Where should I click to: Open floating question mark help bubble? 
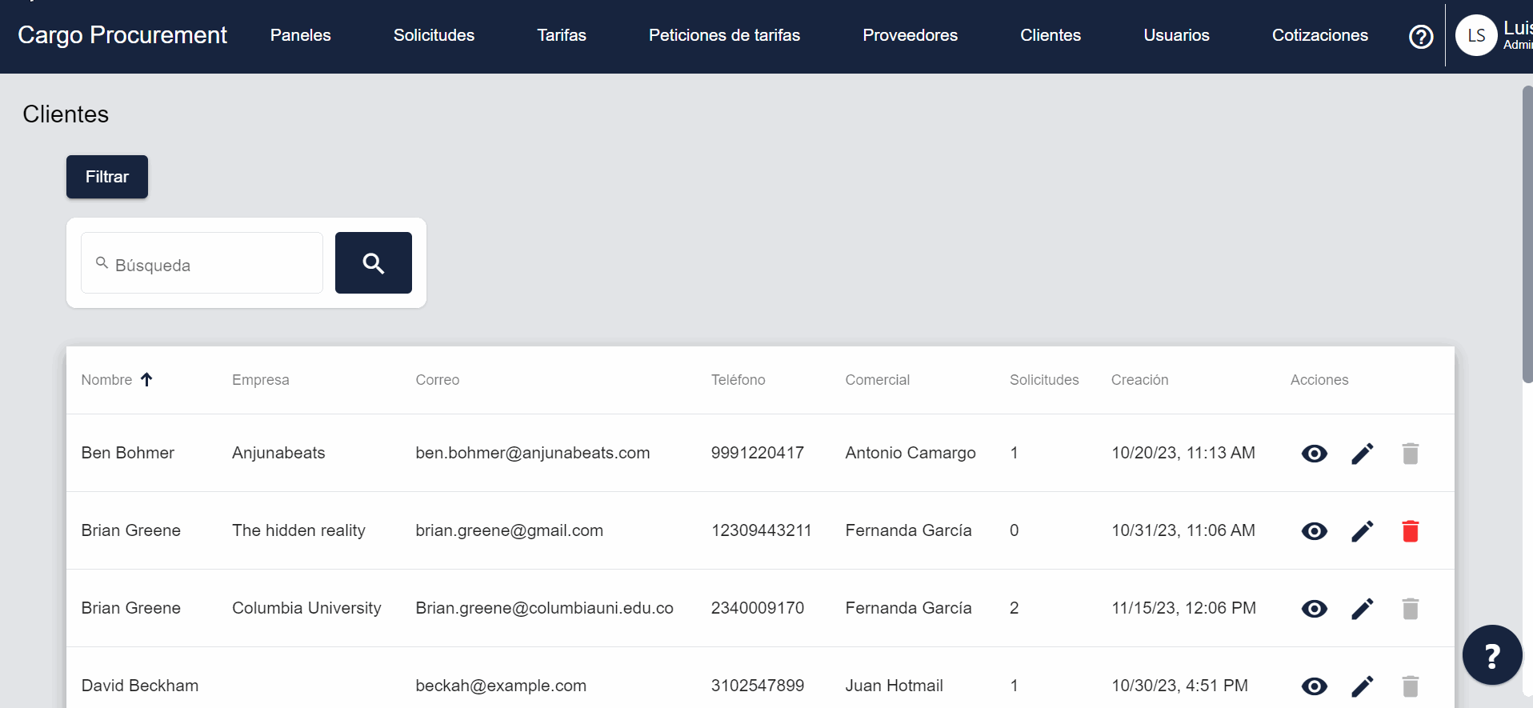pyautogui.click(x=1491, y=655)
